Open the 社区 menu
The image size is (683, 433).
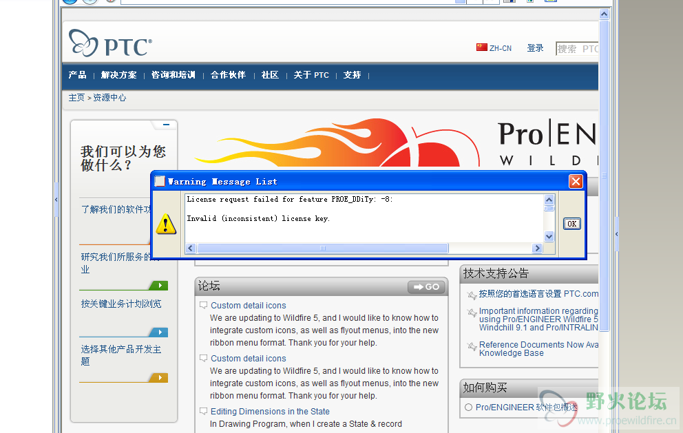coord(270,75)
